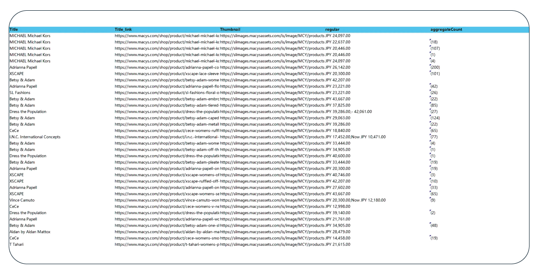Open the vince-camuto-won product link

click(x=167, y=200)
